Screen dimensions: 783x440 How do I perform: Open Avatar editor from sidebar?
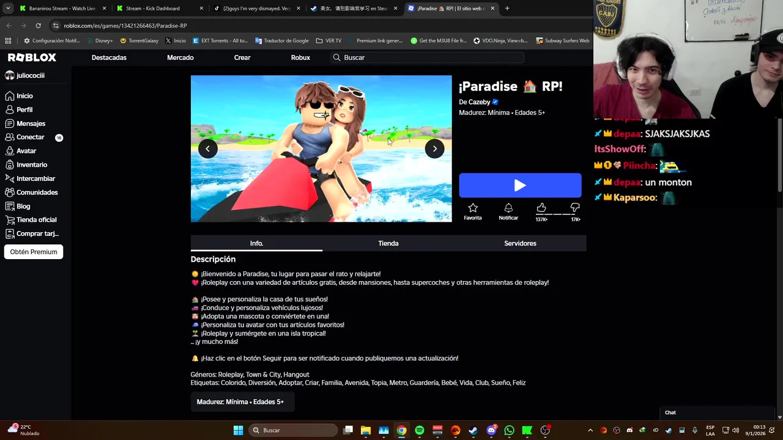click(x=26, y=151)
